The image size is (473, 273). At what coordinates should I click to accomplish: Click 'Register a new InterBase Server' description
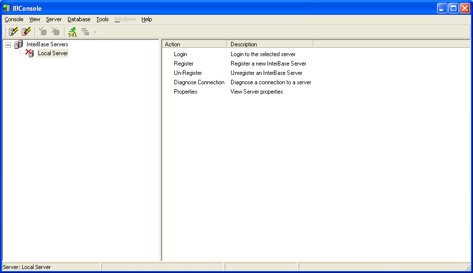point(269,64)
